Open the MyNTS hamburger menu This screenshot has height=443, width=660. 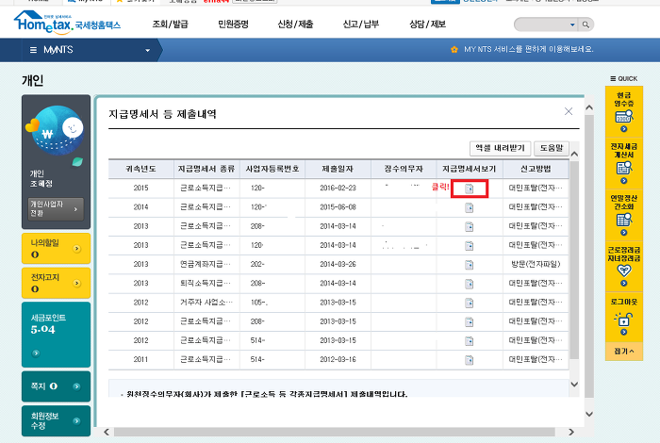pyautogui.click(x=33, y=50)
